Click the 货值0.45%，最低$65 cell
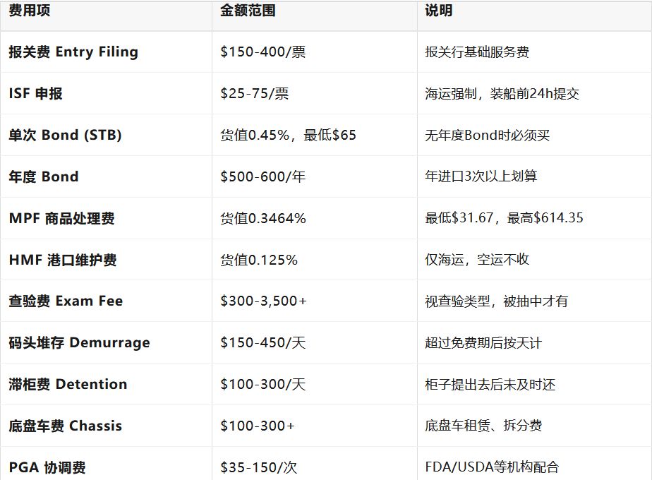The height and width of the screenshot is (480, 652). coord(288,136)
